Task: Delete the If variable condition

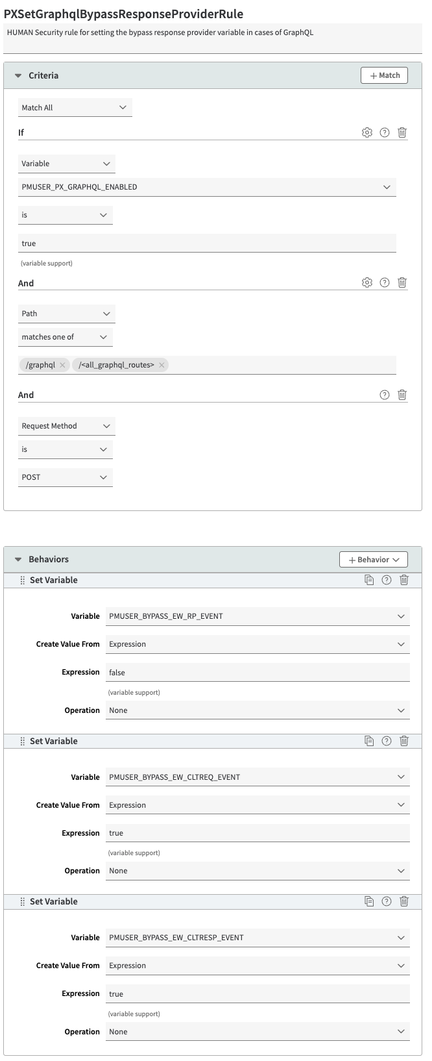Action: point(402,132)
